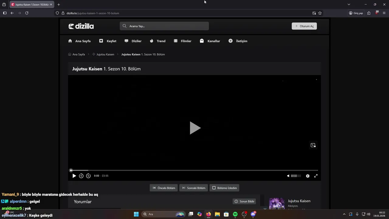Go back with the browser back arrow

(x=12, y=13)
